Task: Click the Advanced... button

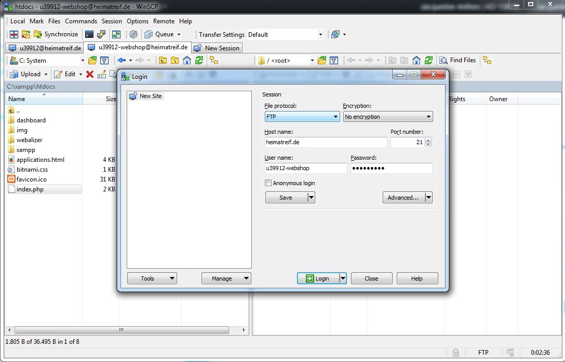Action: pos(403,198)
